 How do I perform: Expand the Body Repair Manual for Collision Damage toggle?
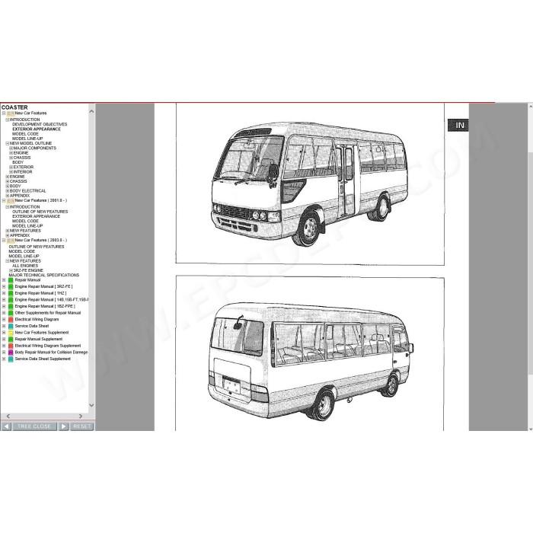tap(4, 352)
